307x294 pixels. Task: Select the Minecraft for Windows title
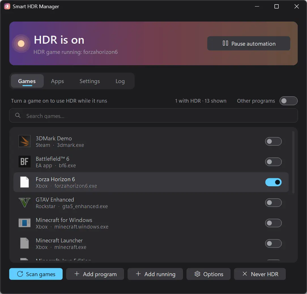click(x=64, y=220)
